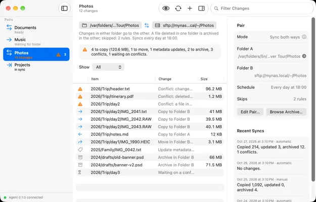Select the Music pair in the sidebar
Viewport: 316px width, 202px height.
click(36, 41)
